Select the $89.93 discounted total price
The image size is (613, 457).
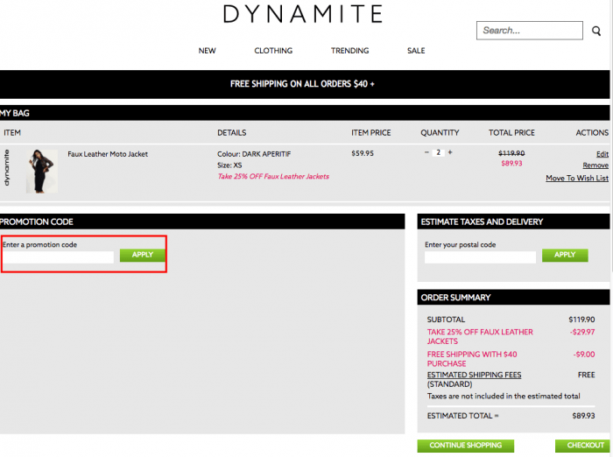point(511,164)
